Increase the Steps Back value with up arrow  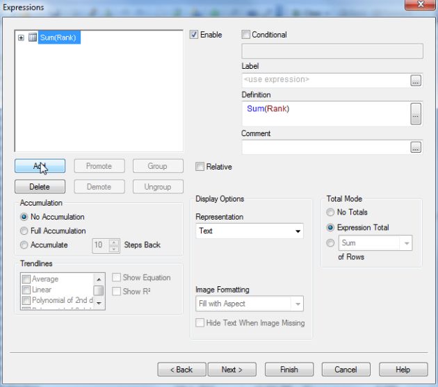pyautogui.click(x=114, y=242)
